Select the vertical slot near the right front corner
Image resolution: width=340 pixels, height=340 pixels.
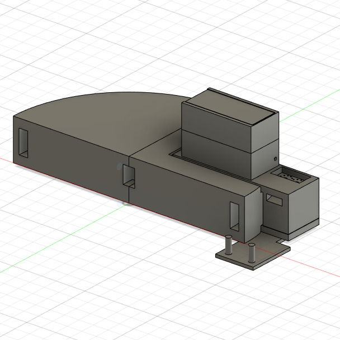click(234, 216)
